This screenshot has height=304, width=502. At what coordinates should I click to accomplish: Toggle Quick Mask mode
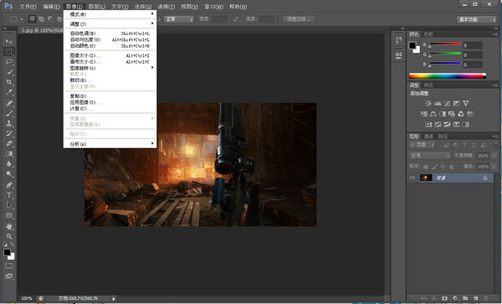click(9, 265)
